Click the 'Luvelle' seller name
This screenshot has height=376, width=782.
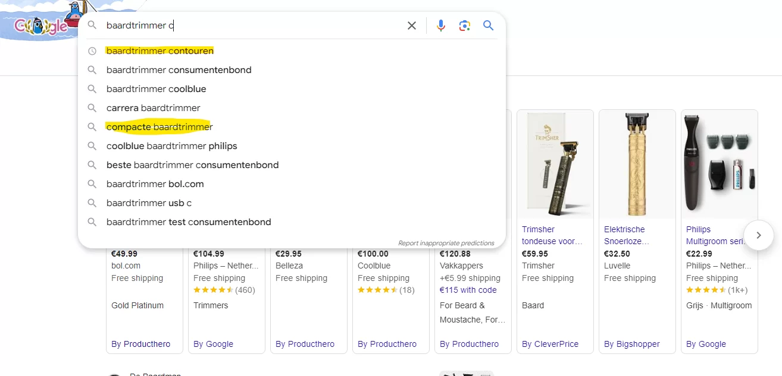617,266
